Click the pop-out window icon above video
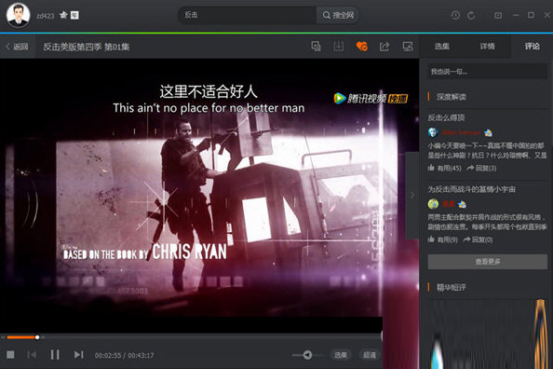Screen dimensions: 553x369 [316, 47]
